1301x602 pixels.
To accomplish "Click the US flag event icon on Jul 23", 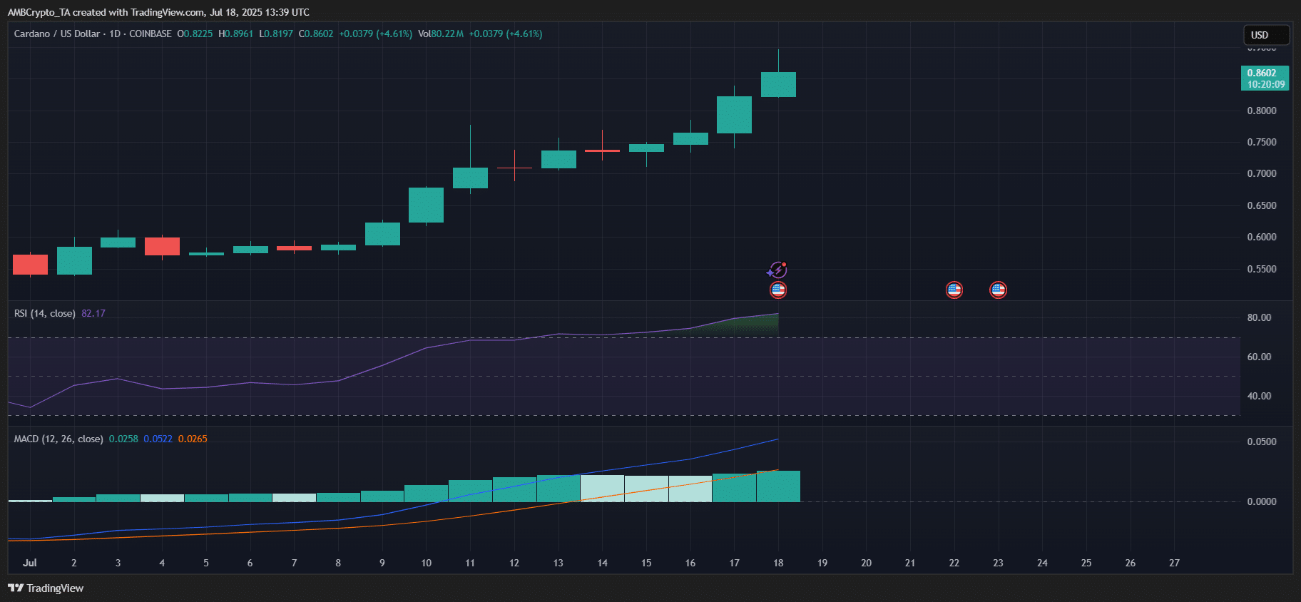I will pyautogui.click(x=998, y=290).
